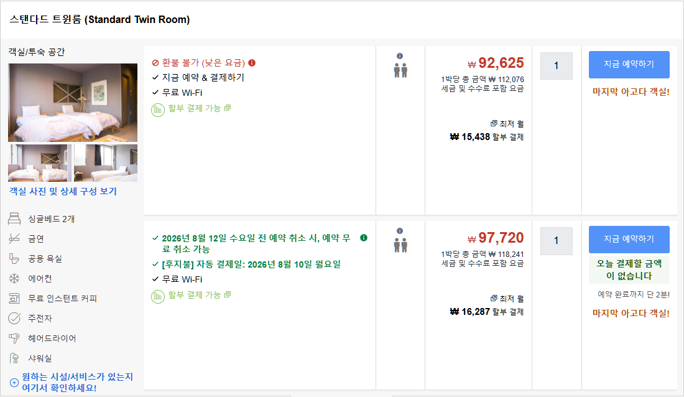Click occupancy info icon in second room row
Screen dimensions: 684x397
coord(400,231)
